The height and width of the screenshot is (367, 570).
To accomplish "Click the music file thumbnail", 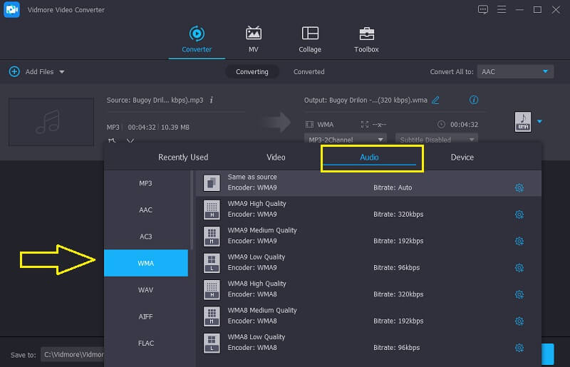I will tap(51, 122).
